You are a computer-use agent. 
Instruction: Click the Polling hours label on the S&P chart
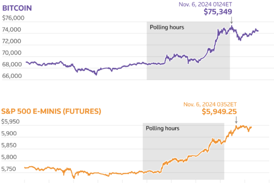point(162,128)
